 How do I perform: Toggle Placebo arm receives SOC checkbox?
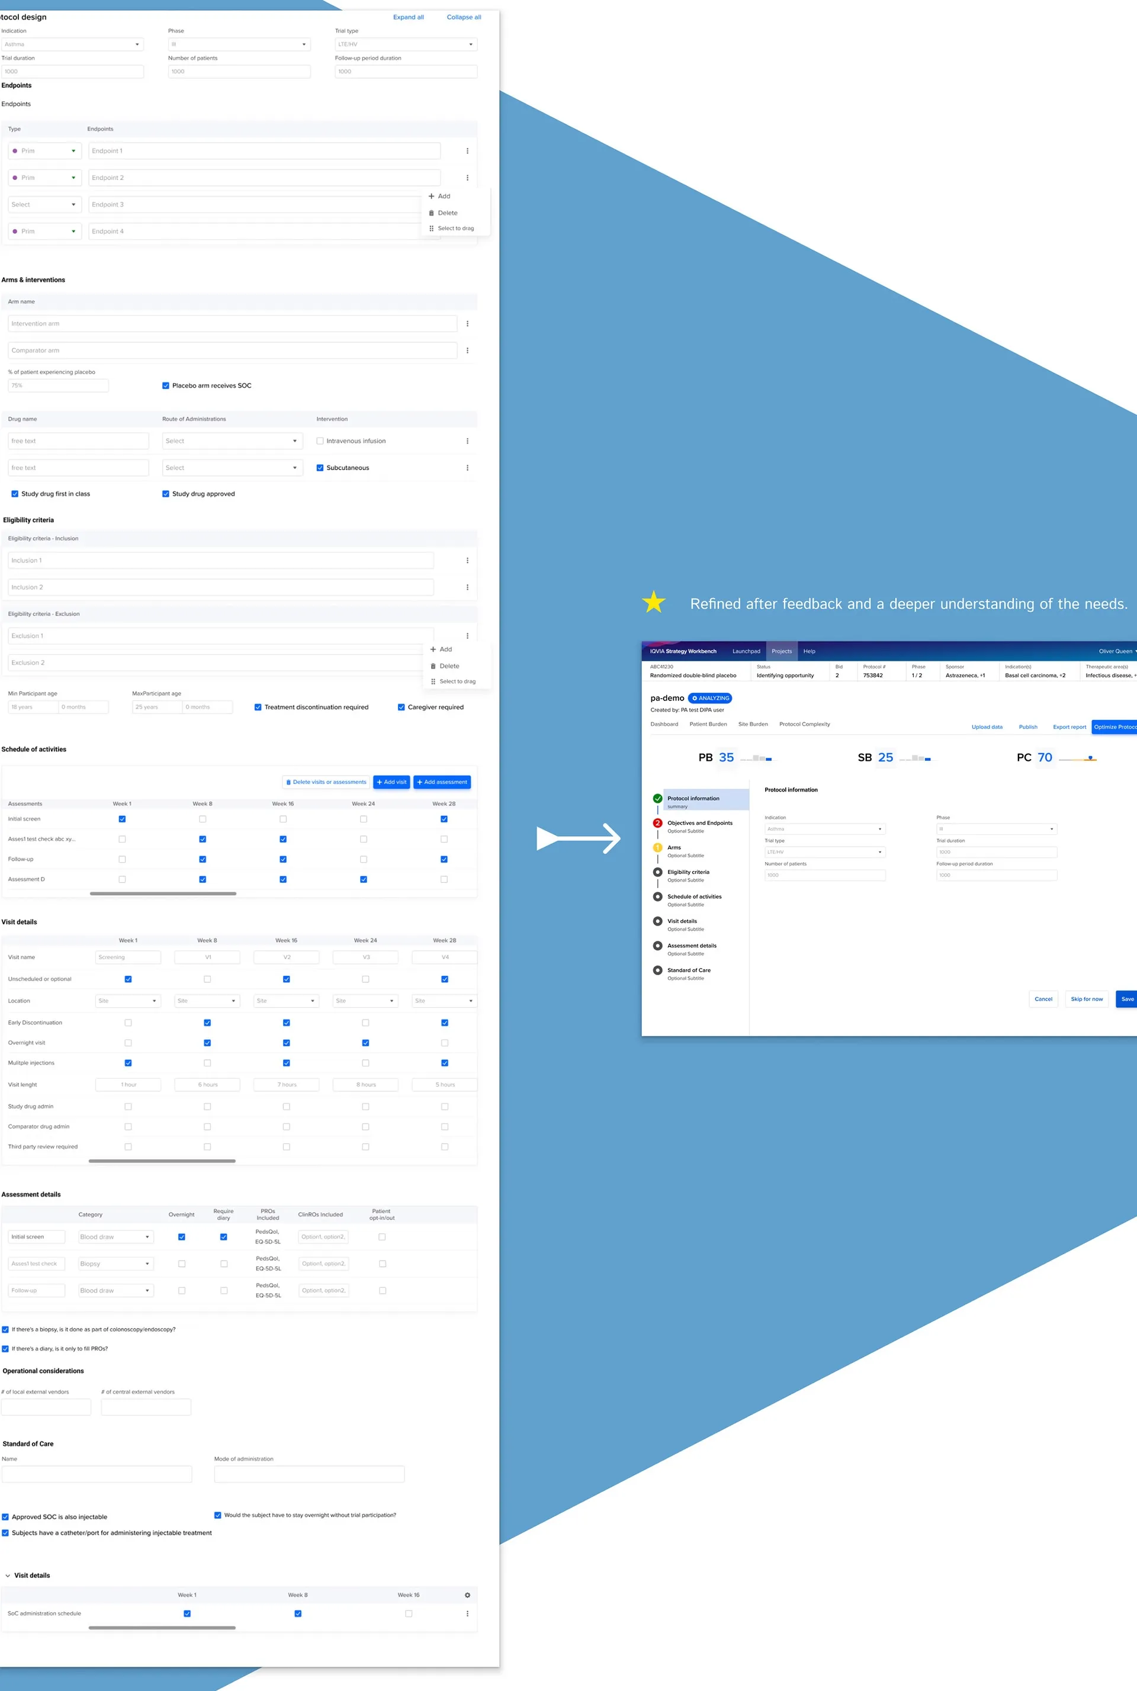pos(165,385)
